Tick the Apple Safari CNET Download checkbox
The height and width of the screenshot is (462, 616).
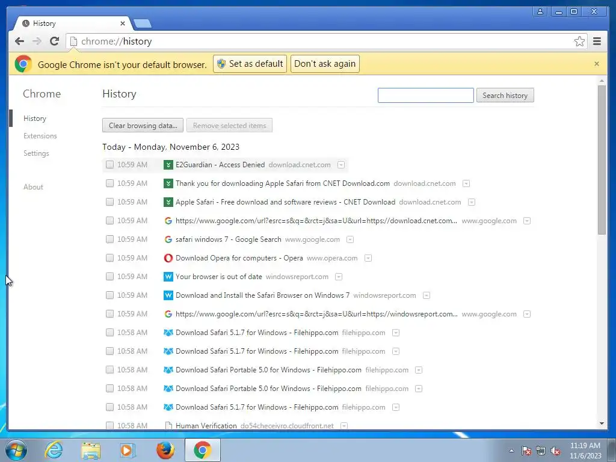pyautogui.click(x=109, y=202)
